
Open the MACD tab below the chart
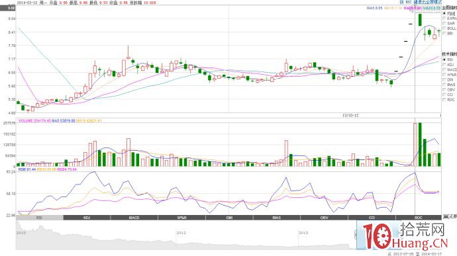(x=134, y=218)
